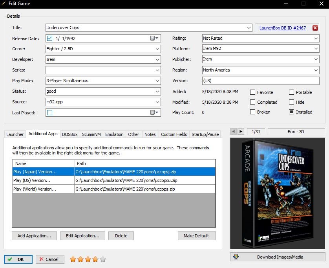Click the Make Default button
Image resolution: width=329 pixels, height=268 pixels.
[x=196, y=236]
